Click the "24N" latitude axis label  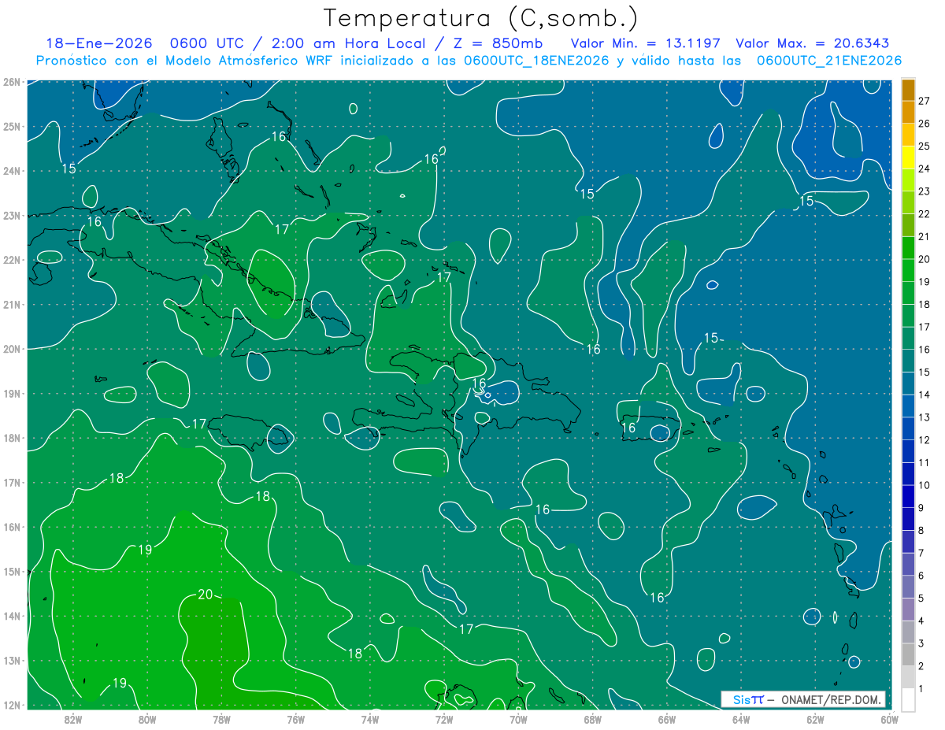(12, 171)
